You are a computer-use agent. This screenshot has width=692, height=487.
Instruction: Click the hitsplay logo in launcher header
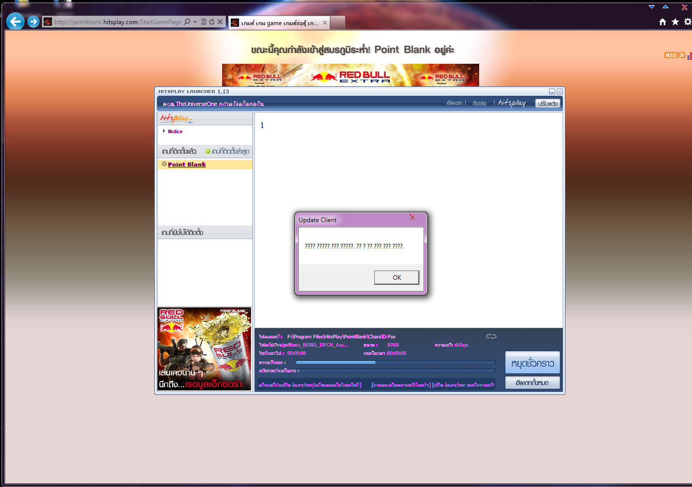tap(512, 103)
